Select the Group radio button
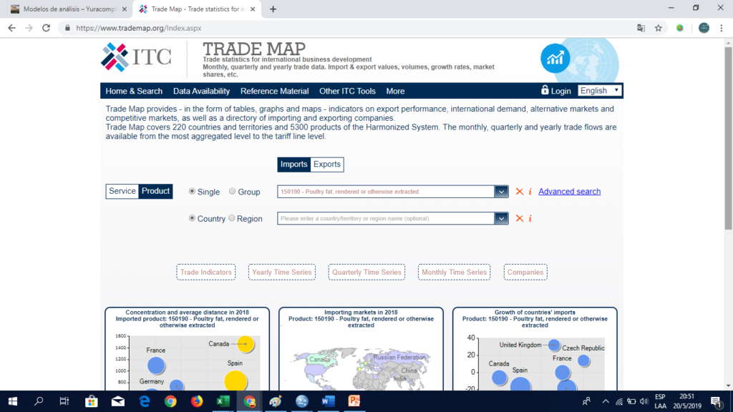 [232, 191]
